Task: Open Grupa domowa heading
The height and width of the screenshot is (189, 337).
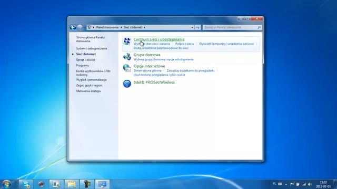Action: [147, 55]
